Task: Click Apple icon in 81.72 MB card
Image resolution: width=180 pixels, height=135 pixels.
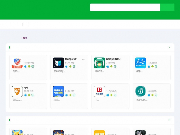Action: pyautogui.click(x=67, y=95)
